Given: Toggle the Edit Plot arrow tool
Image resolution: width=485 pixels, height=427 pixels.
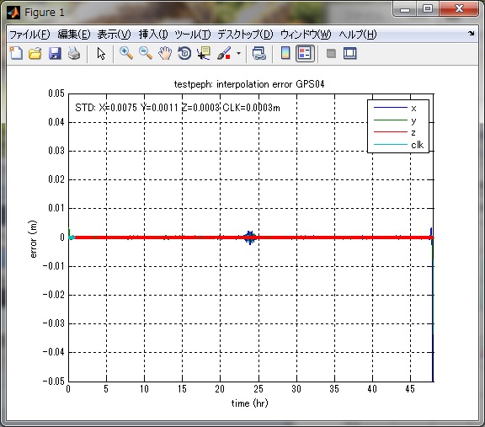Looking at the screenshot, I should (x=101, y=54).
